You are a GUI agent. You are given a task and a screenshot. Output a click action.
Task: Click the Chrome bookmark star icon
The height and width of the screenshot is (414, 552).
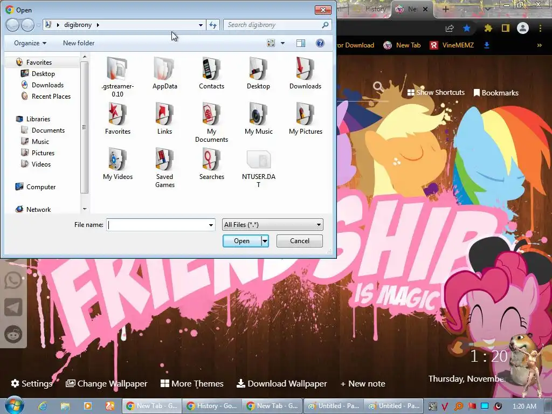click(x=467, y=28)
